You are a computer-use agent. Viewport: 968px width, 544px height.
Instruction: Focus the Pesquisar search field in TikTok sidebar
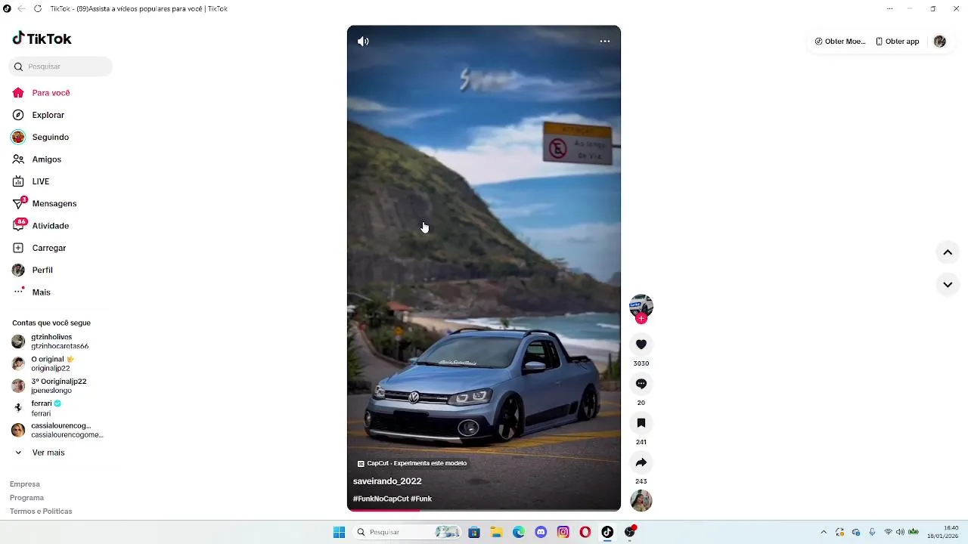coord(60,66)
